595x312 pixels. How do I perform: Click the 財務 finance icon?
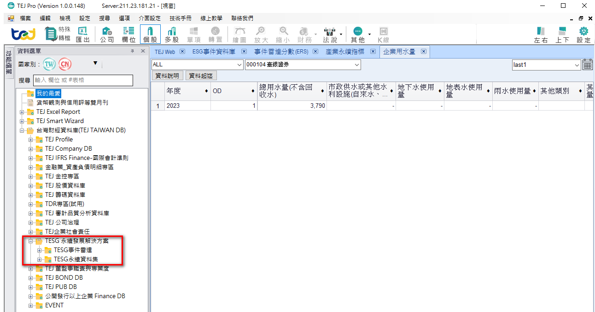304,35
